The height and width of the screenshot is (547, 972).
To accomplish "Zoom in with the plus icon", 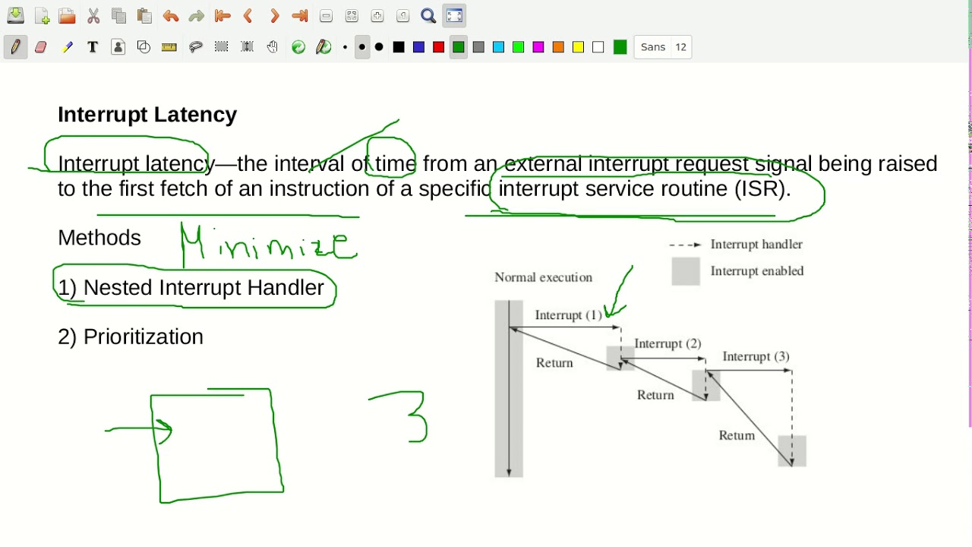I will [x=377, y=16].
